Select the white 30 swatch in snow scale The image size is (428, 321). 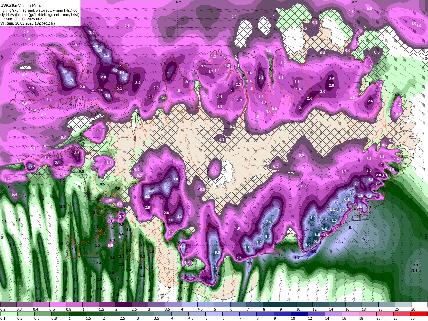point(419,305)
